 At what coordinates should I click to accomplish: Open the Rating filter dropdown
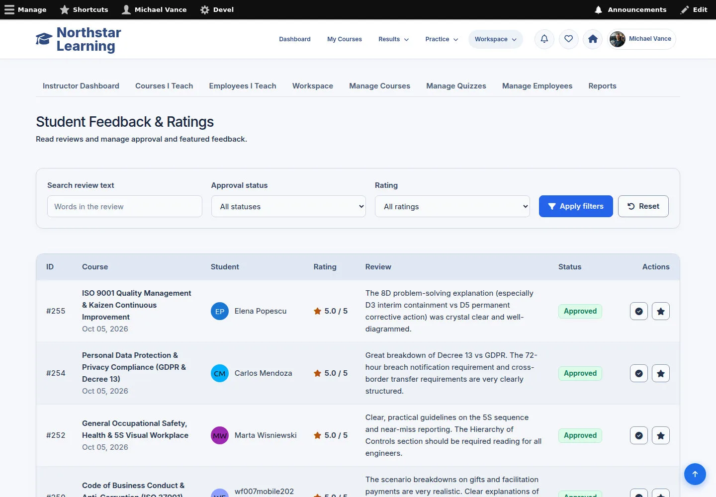(452, 206)
